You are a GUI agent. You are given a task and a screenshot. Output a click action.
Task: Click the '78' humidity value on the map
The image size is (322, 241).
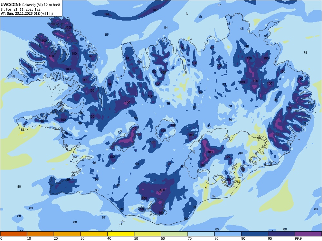coord(305,53)
